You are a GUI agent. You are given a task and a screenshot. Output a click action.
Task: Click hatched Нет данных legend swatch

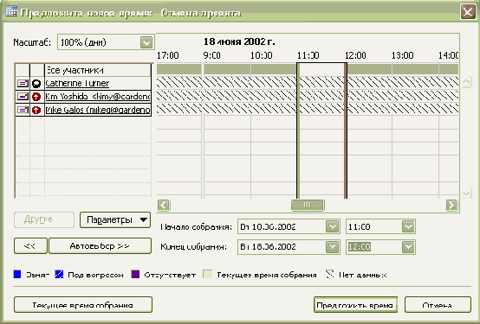[330, 274]
